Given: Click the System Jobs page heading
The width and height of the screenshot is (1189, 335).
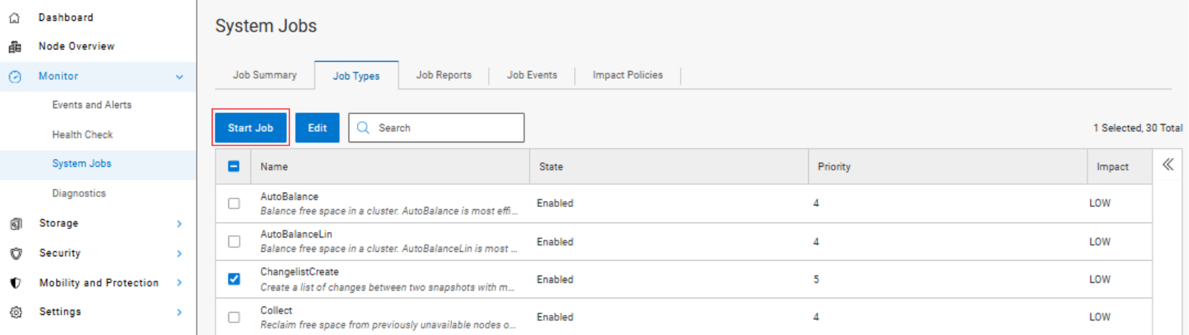Looking at the screenshot, I should tap(266, 26).
